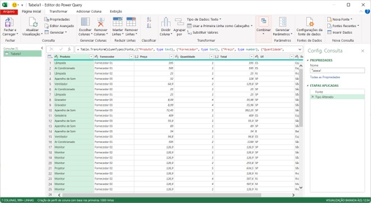This screenshot has height=203, width=371.
Task: Open the Preço column filter dropdown
Action: 172,57
